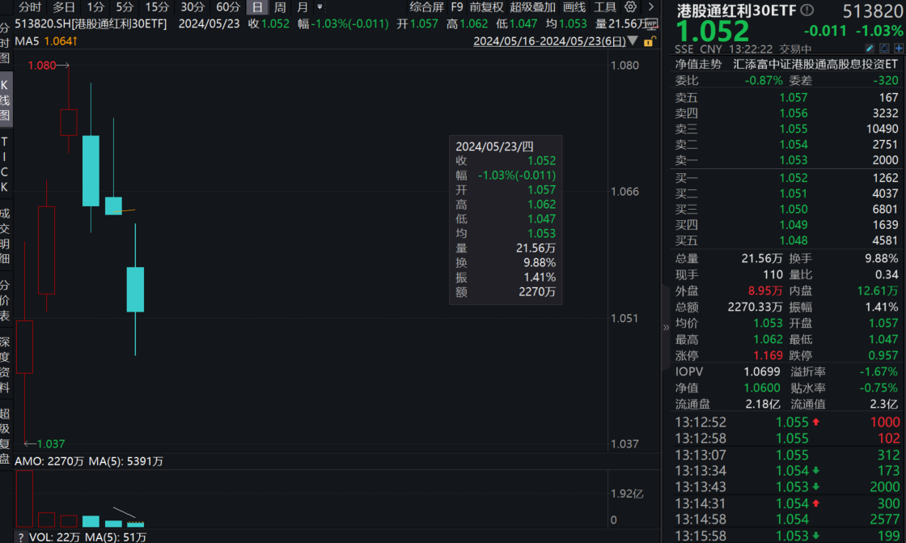Image resolution: width=906 pixels, height=543 pixels.
Task: Switch to the 周 weekly period tab
Action: [280, 7]
